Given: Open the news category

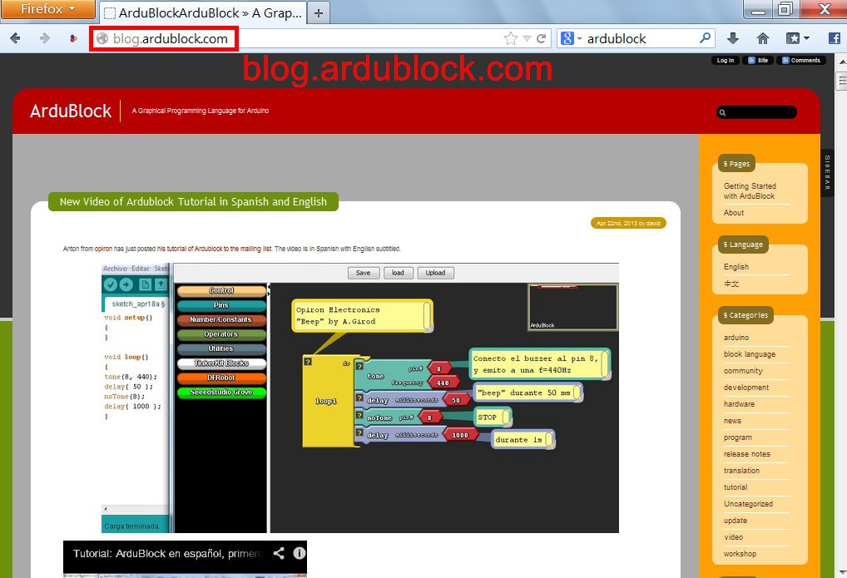Looking at the screenshot, I should [x=732, y=421].
